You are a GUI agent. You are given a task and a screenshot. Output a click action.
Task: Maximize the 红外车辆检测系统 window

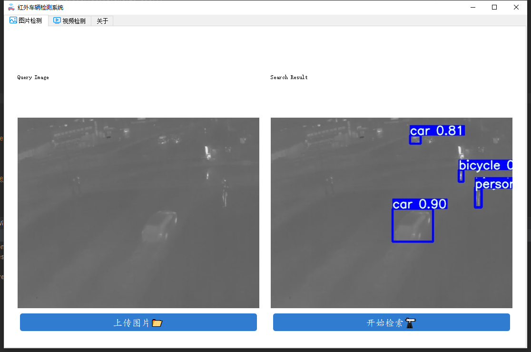tap(494, 7)
